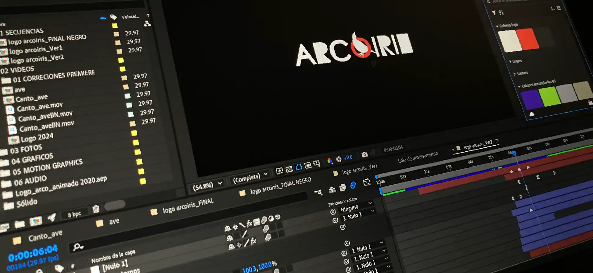Toggle the quality slash switch on second layer
The width and height of the screenshot is (593, 273).
pyautogui.click(x=245, y=234)
